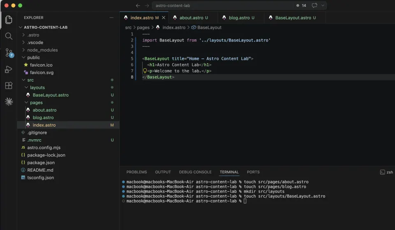This screenshot has height=230, width=395.
Task: Click the EXPLORER panel title
Action: click(33, 18)
